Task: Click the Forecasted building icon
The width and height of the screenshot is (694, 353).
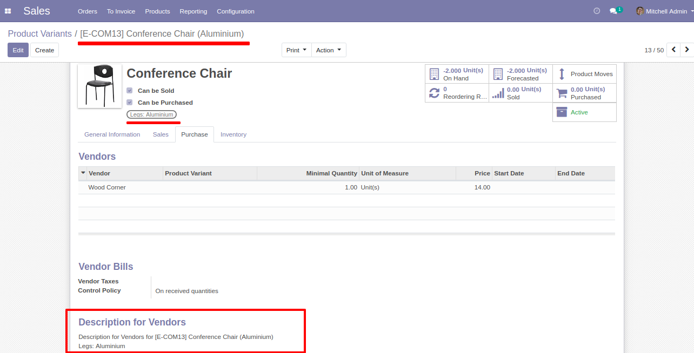Action: (x=498, y=74)
